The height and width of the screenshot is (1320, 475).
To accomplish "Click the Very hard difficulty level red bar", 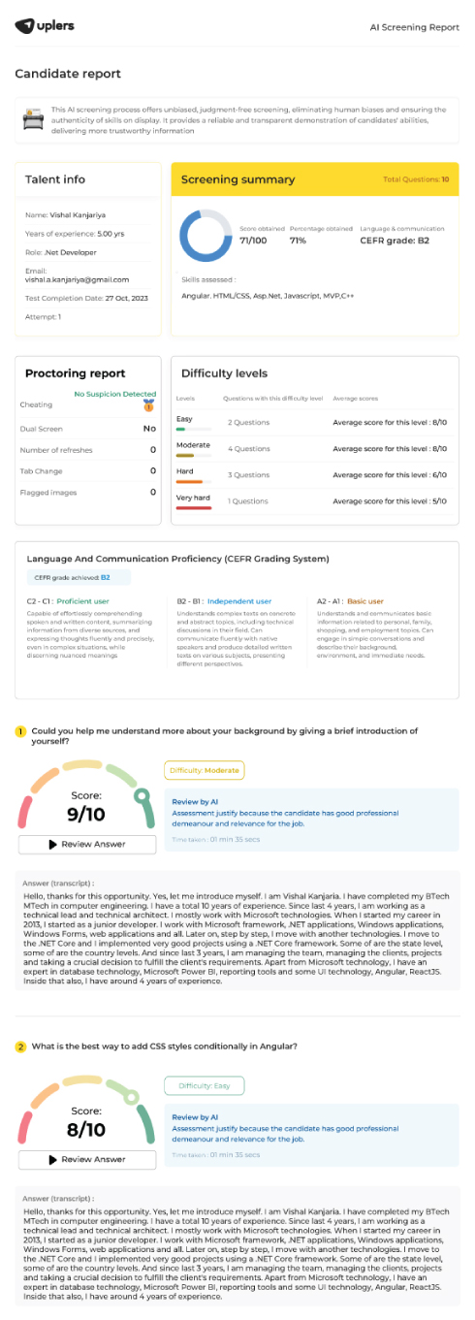I will tap(194, 506).
